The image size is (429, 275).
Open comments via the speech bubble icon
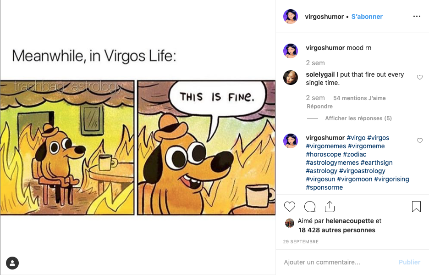point(310,207)
